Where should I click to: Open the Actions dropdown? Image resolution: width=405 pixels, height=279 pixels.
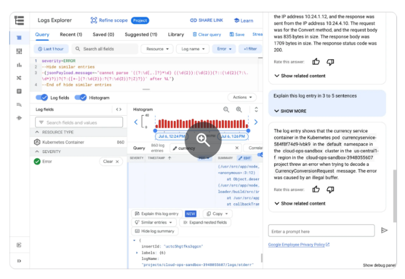(242, 97)
